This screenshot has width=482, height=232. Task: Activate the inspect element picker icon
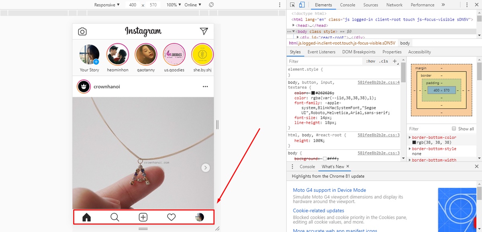coord(292,5)
